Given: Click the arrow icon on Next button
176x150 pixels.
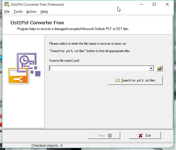Looking at the screenshot, I should [x=110, y=136].
